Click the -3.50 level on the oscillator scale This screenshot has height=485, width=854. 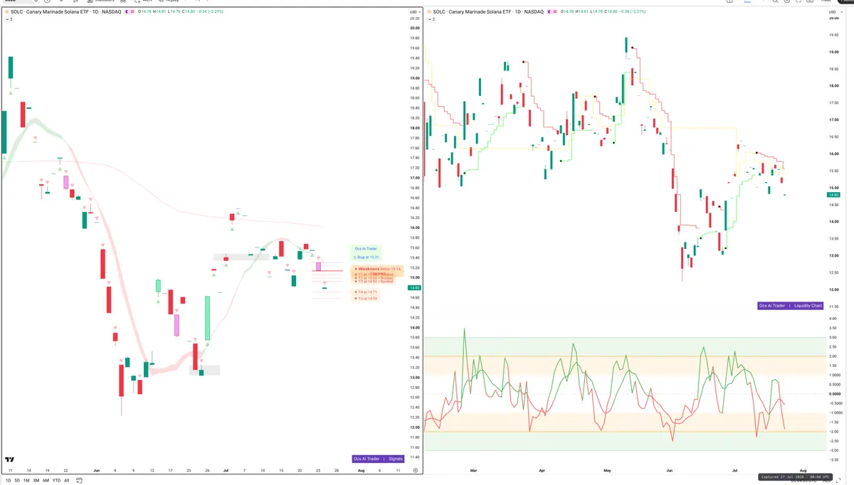[x=834, y=461]
